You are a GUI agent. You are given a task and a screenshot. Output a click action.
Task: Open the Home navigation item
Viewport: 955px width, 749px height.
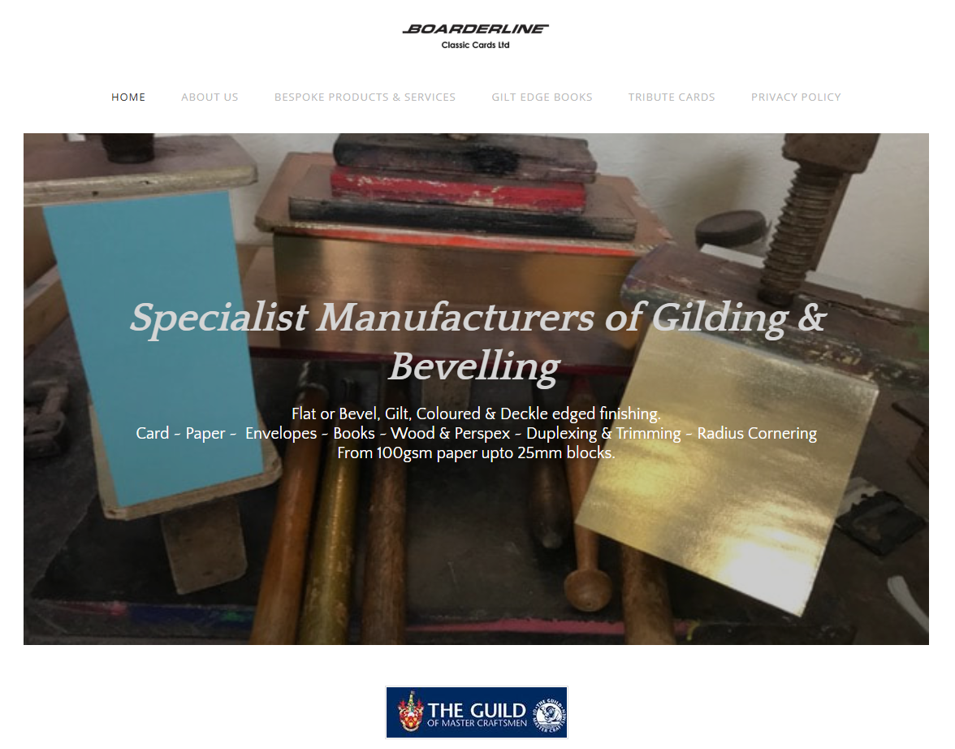128,97
